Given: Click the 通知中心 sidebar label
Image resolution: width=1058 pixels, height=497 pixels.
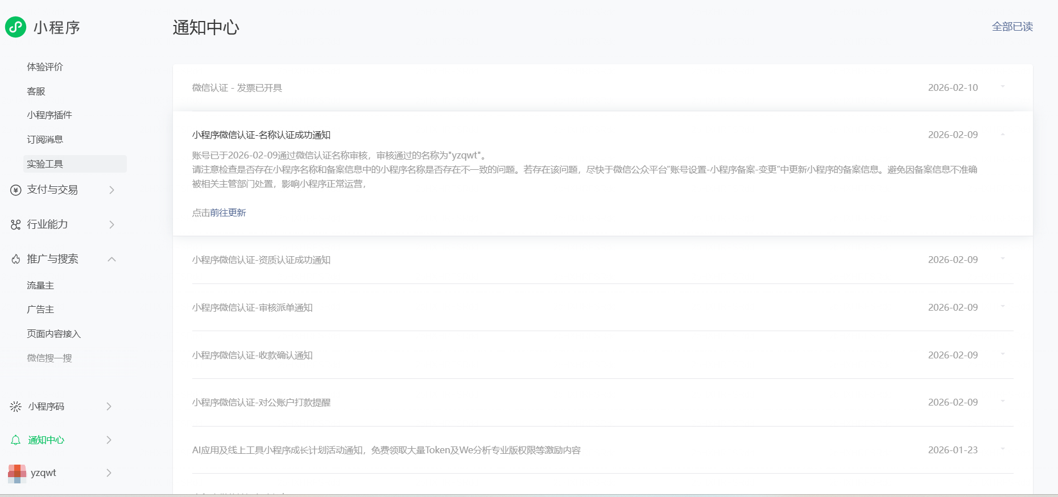Looking at the screenshot, I should [46, 440].
